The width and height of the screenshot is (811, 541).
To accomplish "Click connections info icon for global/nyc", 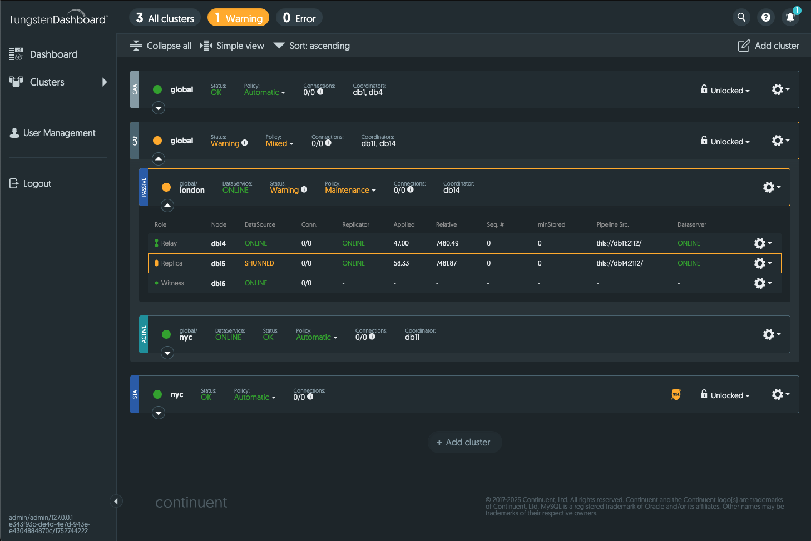I will click(372, 337).
